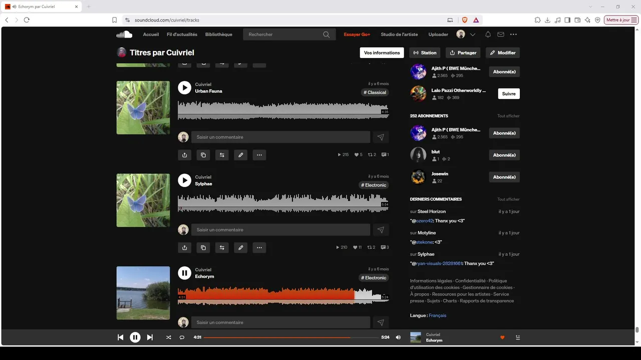Screen dimensions: 641x360
Task: Start Station for Cuivriel
Action: coord(425,52)
